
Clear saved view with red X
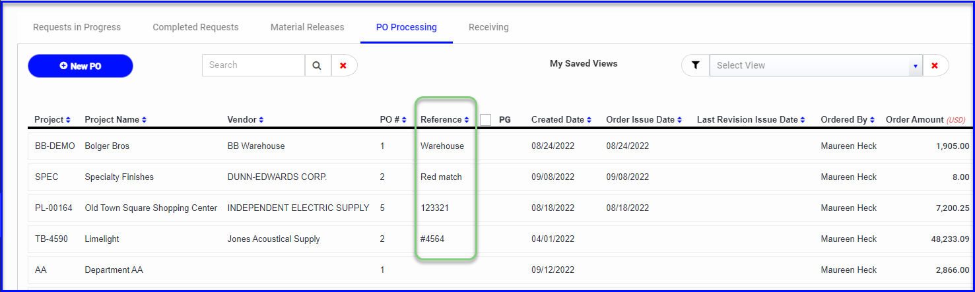click(x=935, y=65)
